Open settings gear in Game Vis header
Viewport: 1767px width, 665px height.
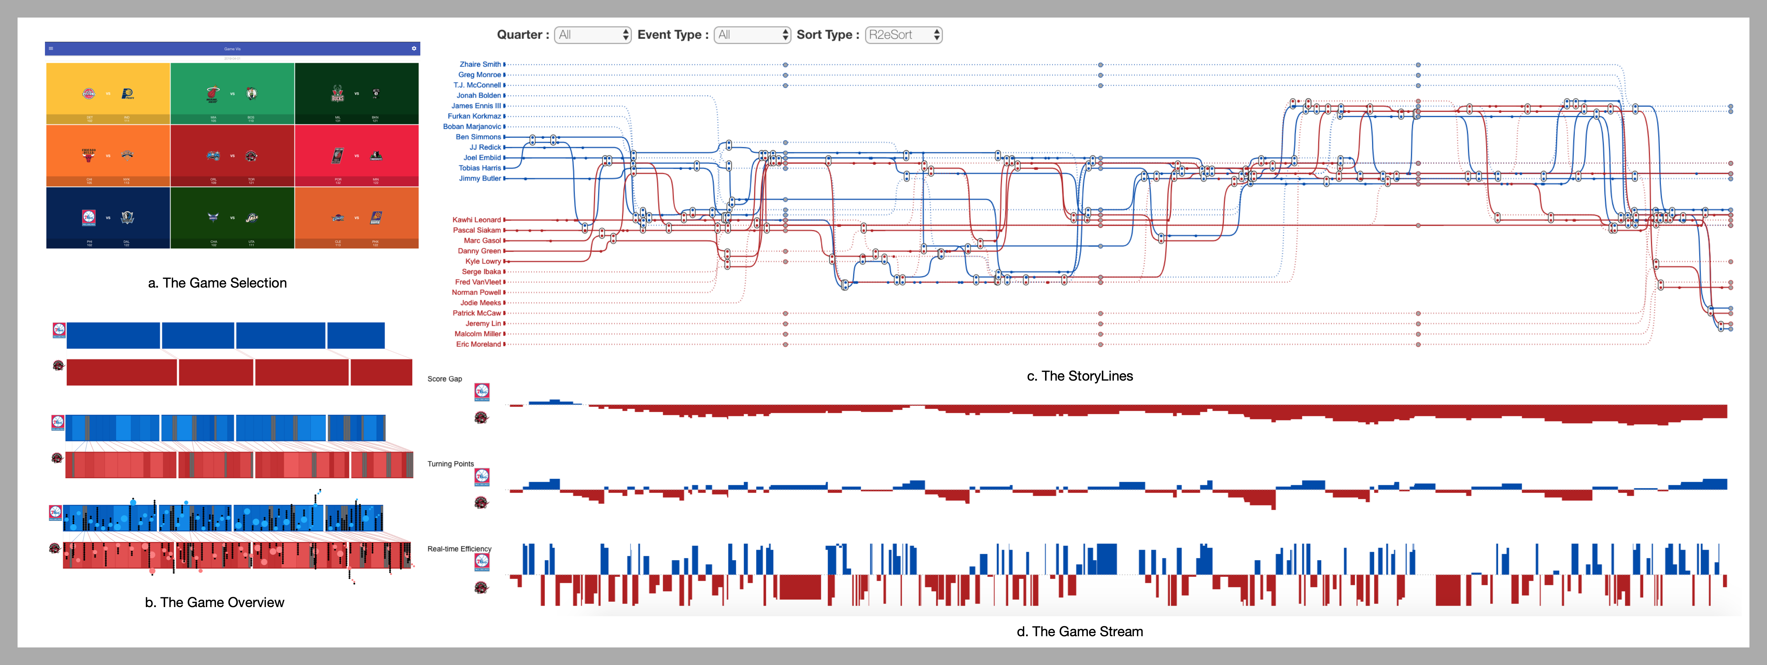pyautogui.click(x=414, y=49)
